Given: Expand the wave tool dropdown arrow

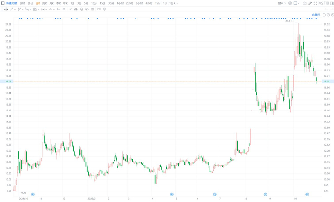Looking at the screenshot, I should 31,10.
